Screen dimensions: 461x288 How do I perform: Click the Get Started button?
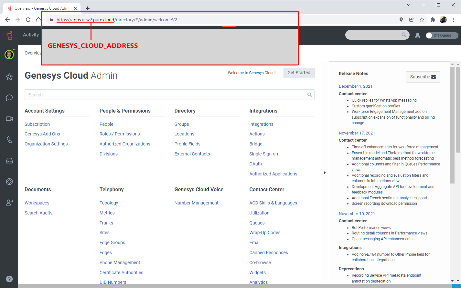click(299, 73)
